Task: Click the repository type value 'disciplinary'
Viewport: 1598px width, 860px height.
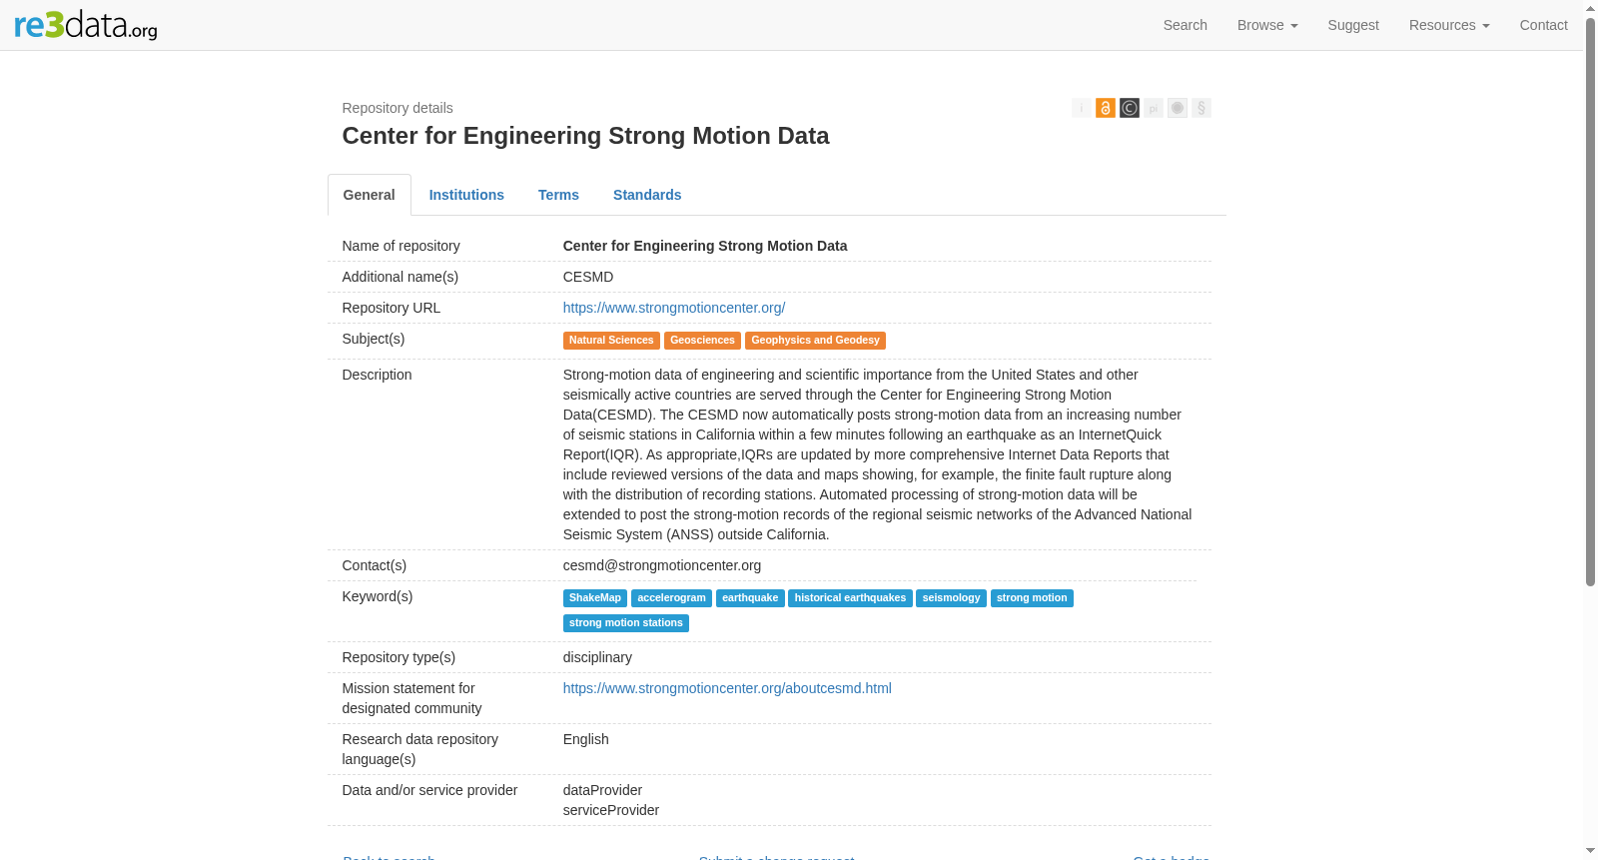Action: tap(597, 657)
